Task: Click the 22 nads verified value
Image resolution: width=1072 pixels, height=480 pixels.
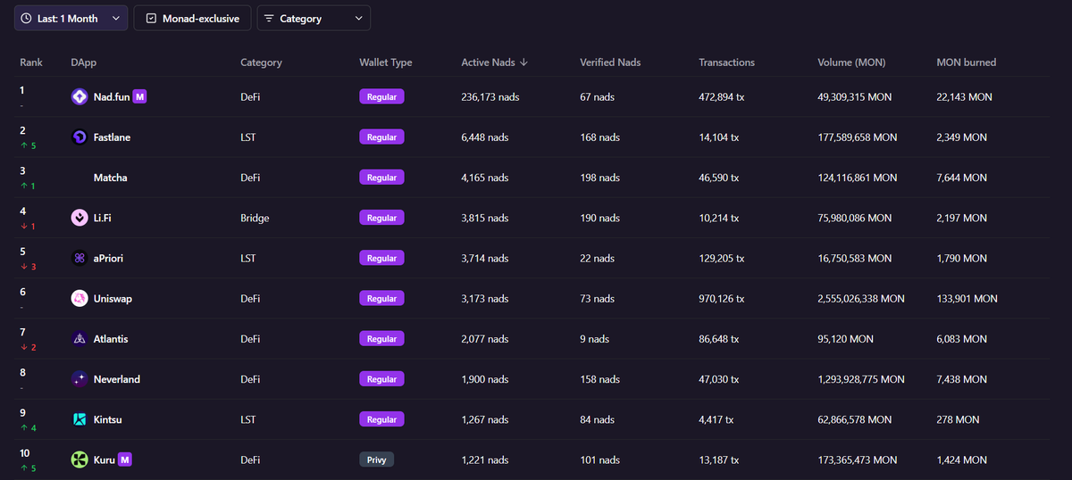Action: (597, 258)
